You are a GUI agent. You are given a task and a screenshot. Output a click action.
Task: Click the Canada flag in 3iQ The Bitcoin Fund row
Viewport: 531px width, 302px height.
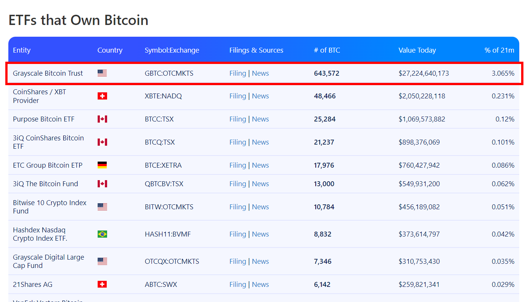pos(102,184)
